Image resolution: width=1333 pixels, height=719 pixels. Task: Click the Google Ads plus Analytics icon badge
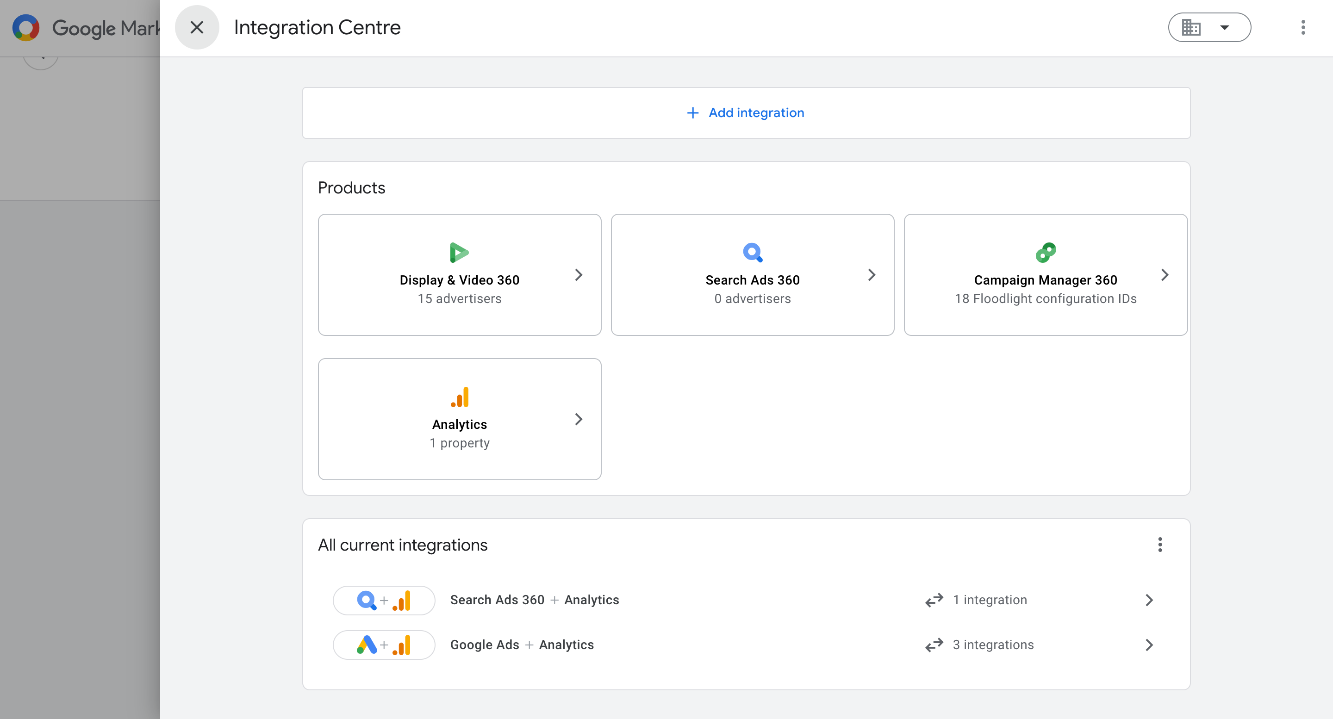coord(383,645)
